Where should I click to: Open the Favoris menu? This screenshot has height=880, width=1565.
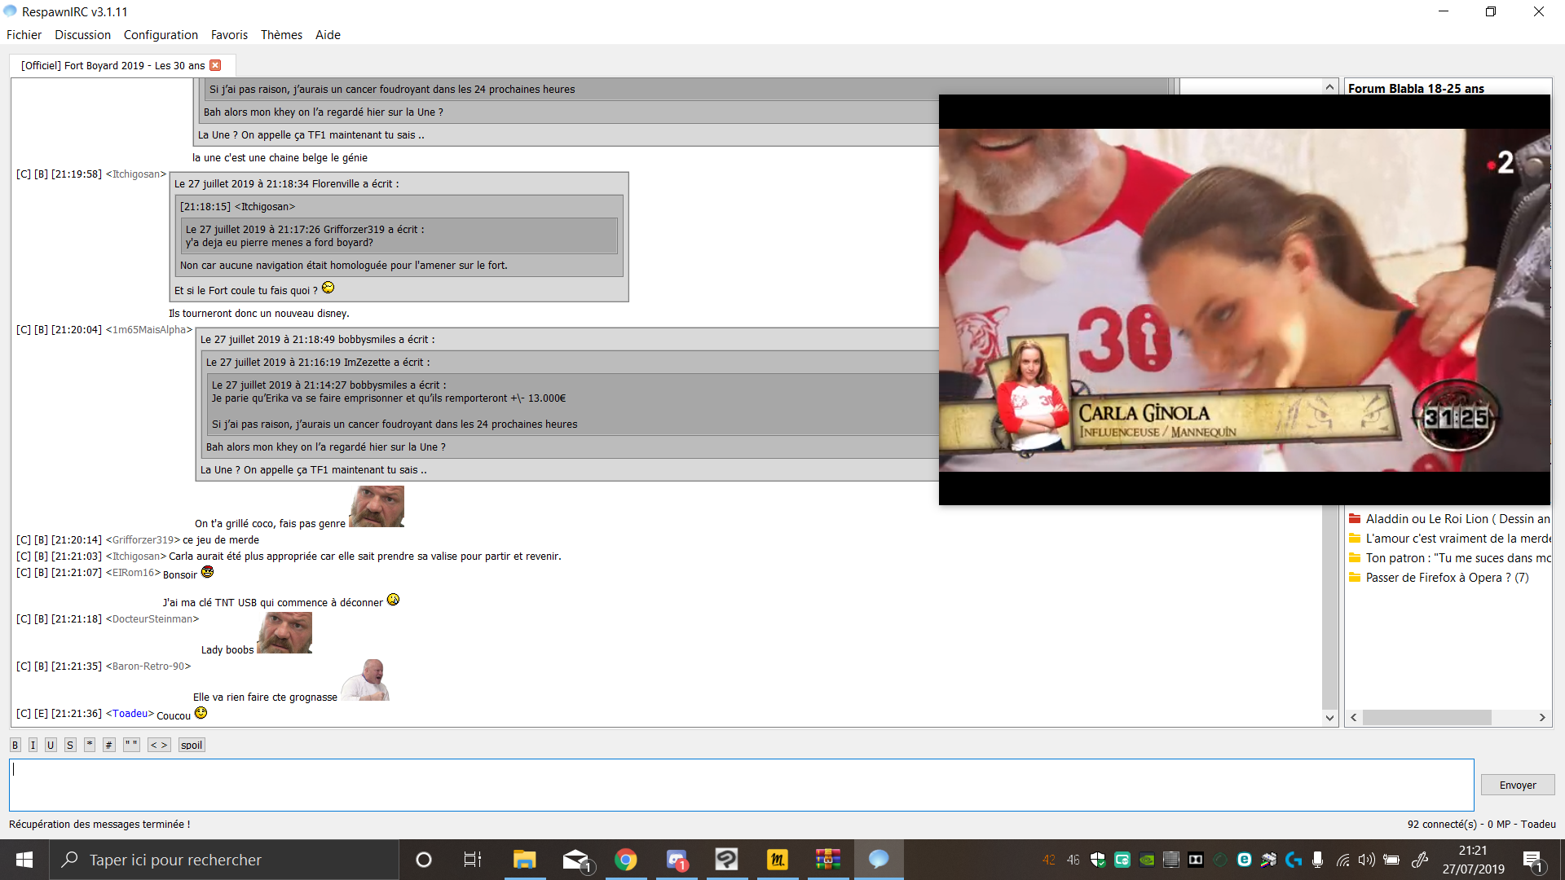(x=229, y=35)
